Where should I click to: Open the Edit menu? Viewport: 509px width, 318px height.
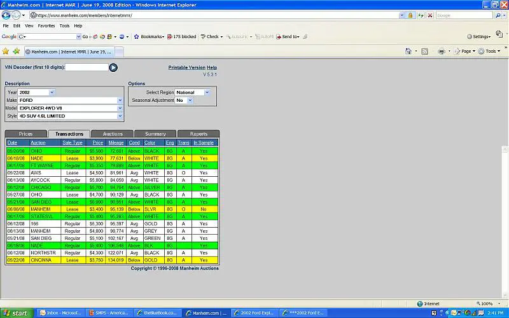click(17, 25)
